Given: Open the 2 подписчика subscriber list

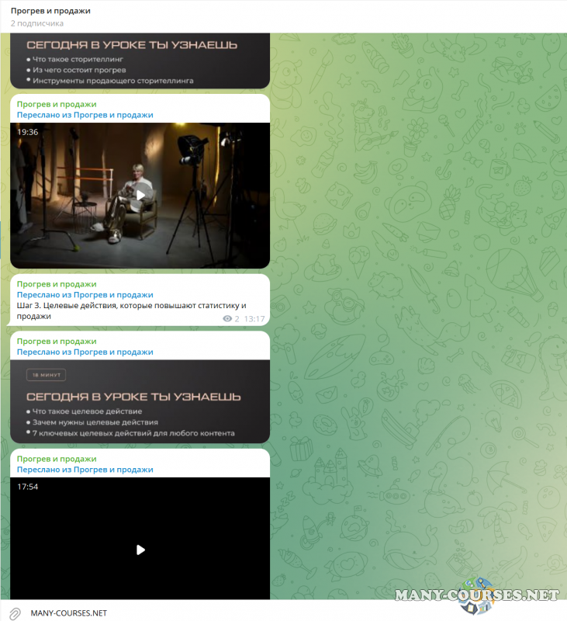Looking at the screenshot, I should click(x=37, y=23).
